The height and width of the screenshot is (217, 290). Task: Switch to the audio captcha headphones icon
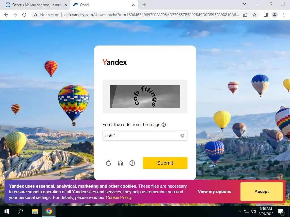[x=120, y=163]
